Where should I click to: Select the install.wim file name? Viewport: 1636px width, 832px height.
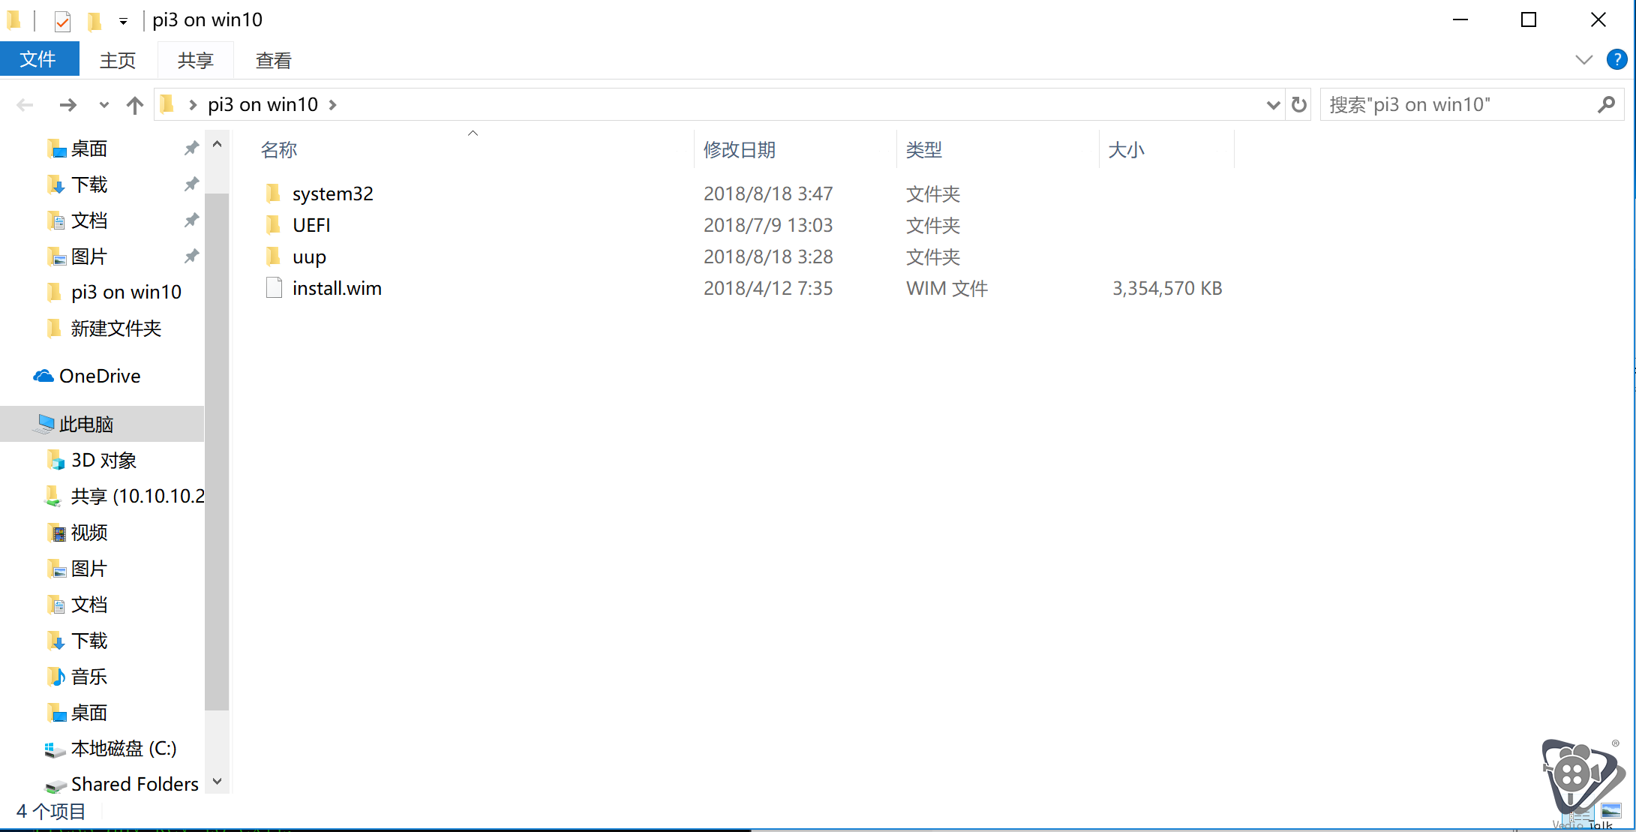click(337, 288)
